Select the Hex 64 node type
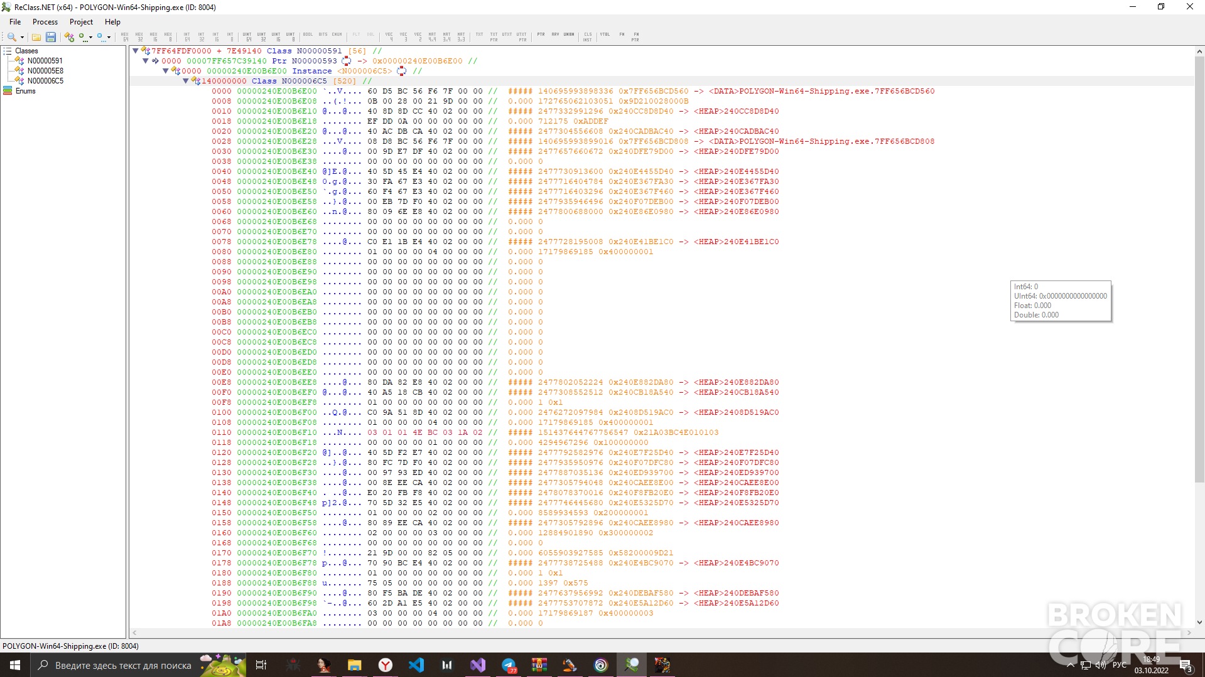Screen dimensions: 1205x677 [x=125, y=37]
